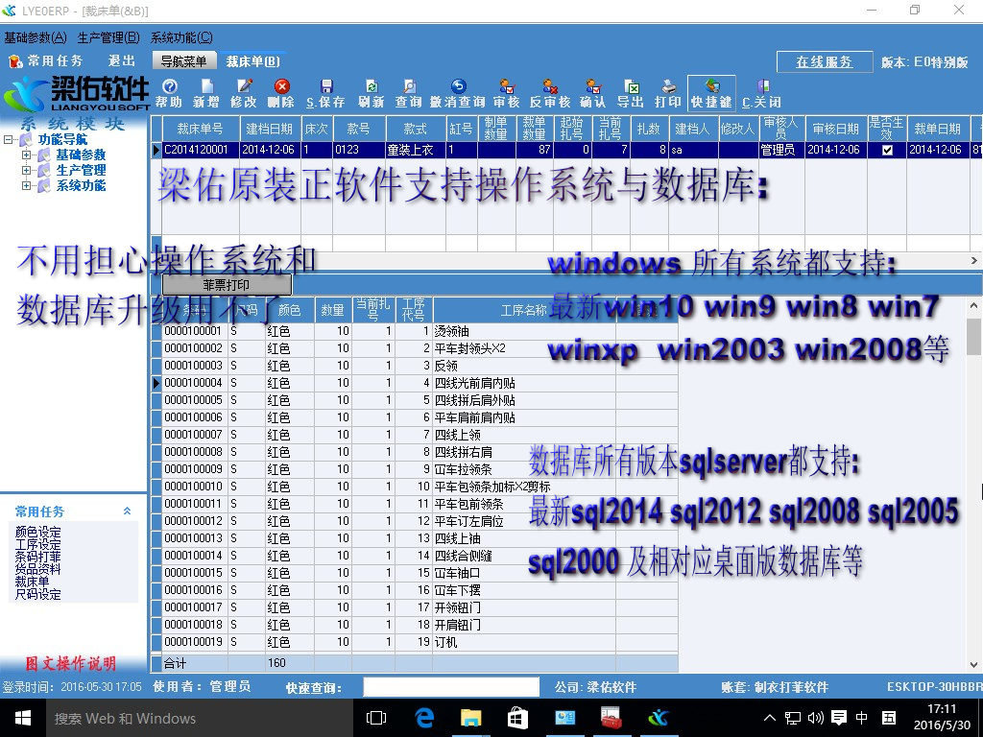The width and height of the screenshot is (983, 737).
Task: Expand the 基础参数 tree node
Action: pos(26,155)
